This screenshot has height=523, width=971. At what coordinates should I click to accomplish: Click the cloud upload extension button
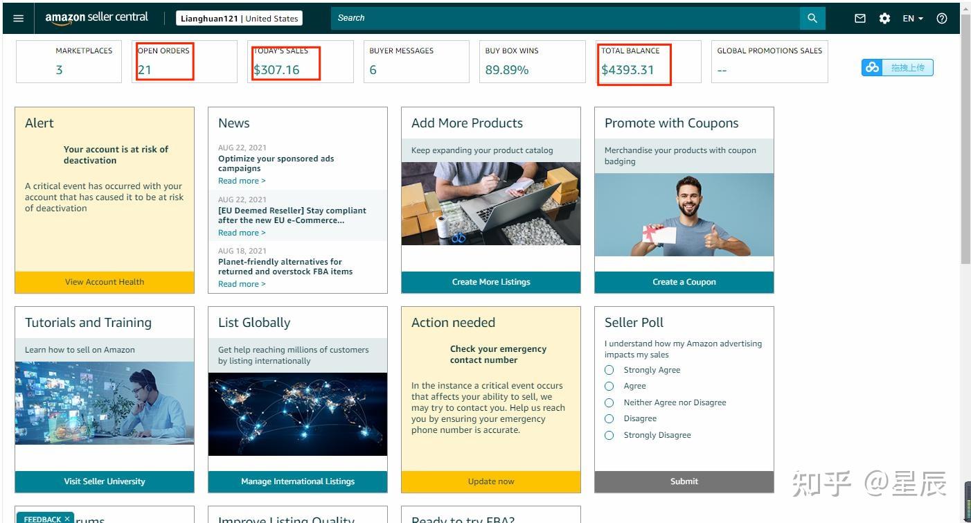[898, 67]
